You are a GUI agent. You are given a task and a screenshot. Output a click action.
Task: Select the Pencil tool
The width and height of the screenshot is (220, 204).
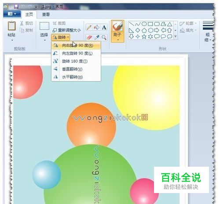(x=89, y=27)
